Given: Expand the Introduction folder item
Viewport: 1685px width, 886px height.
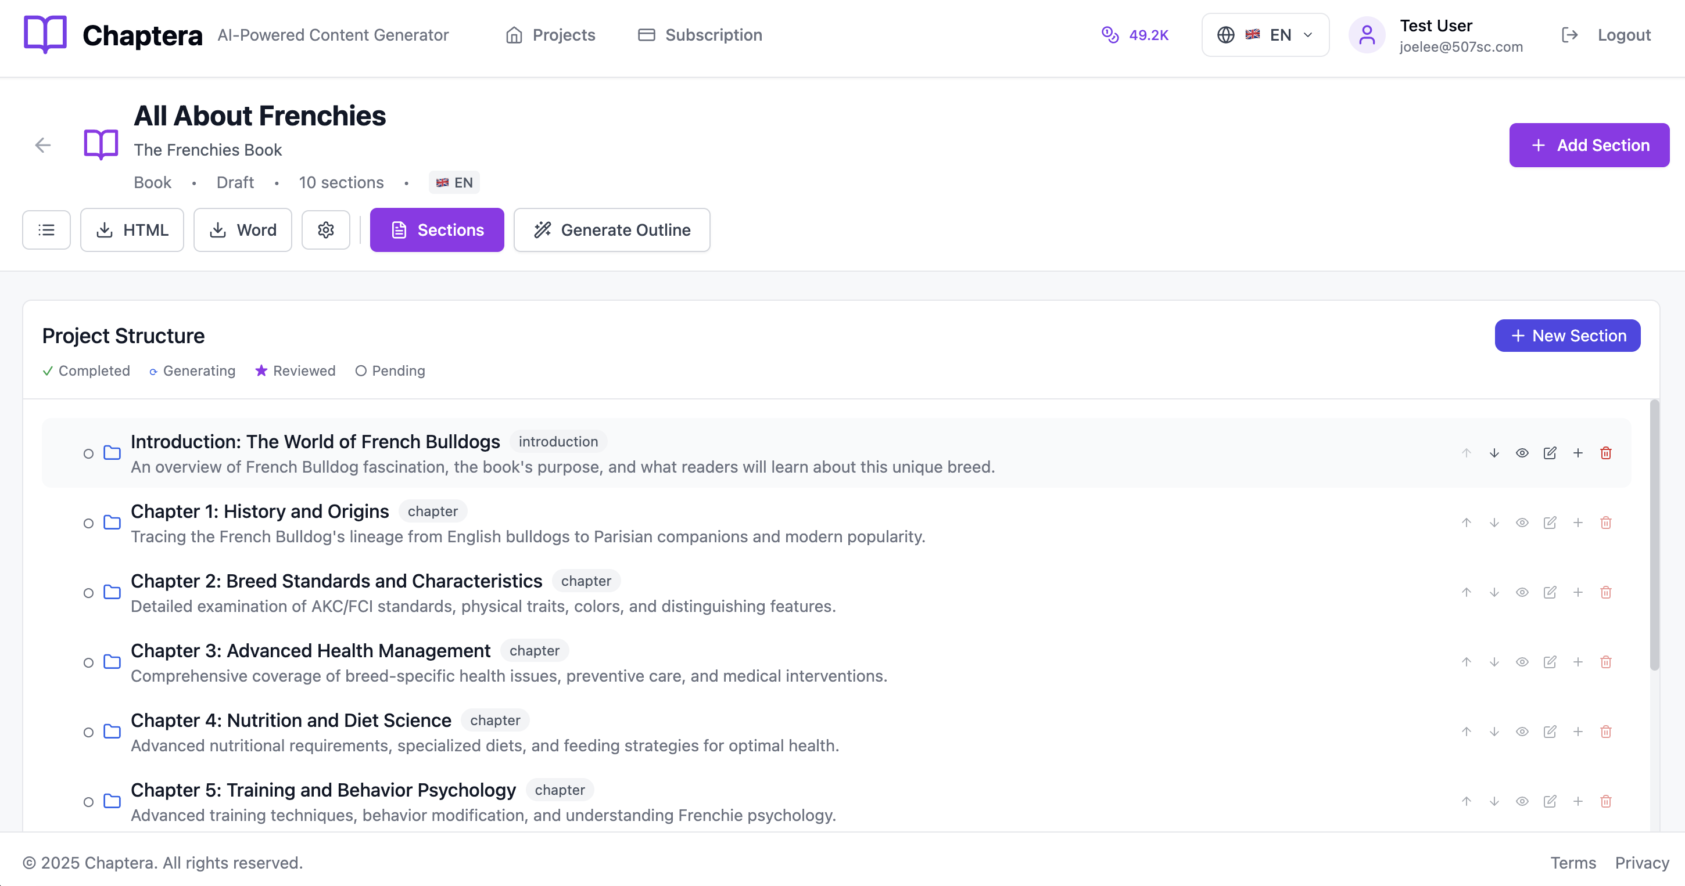Looking at the screenshot, I should (x=113, y=453).
